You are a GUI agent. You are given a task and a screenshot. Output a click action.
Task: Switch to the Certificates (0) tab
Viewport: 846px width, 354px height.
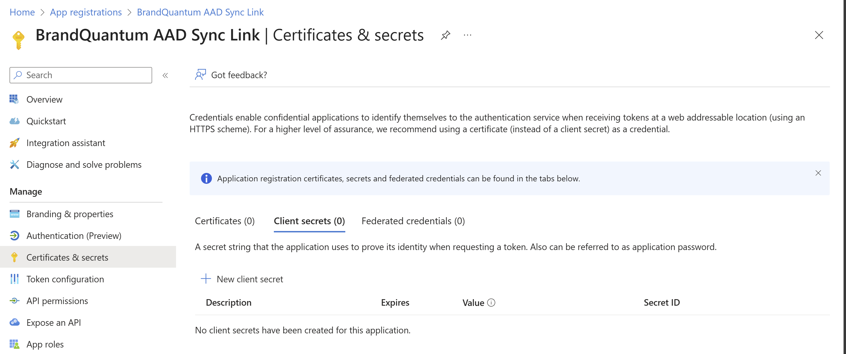[x=225, y=221]
